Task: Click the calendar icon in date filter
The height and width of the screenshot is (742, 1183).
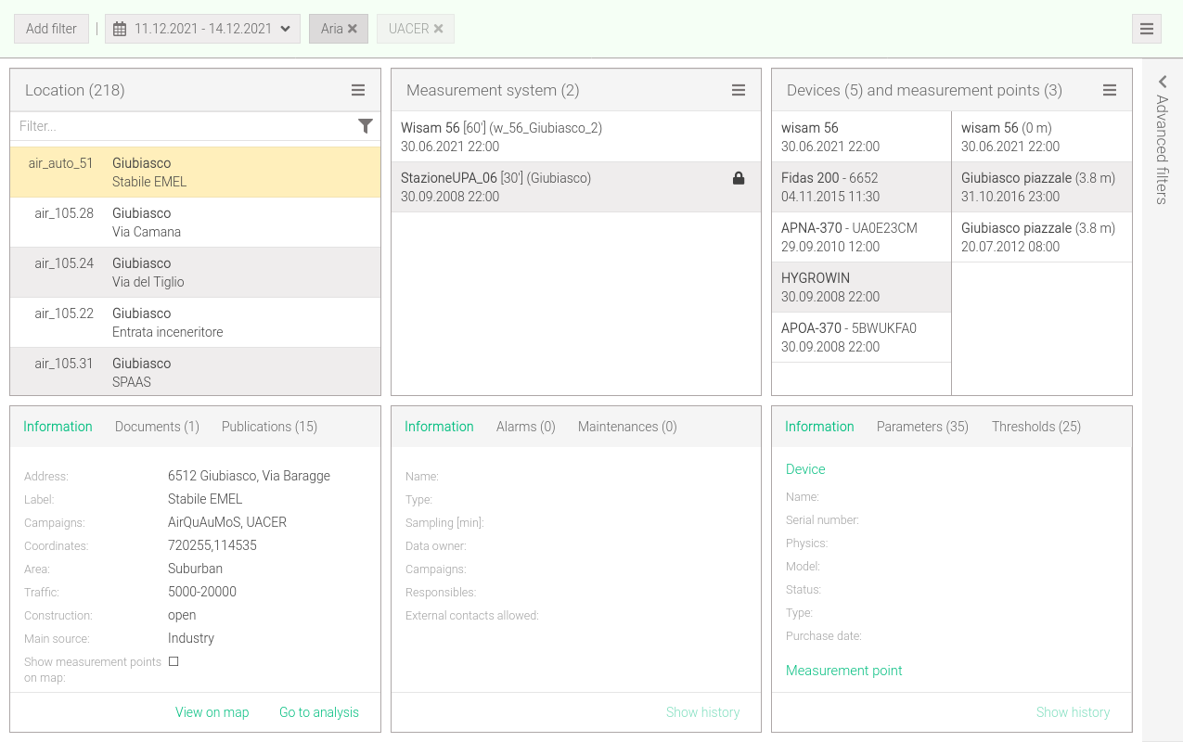Action: tap(120, 29)
